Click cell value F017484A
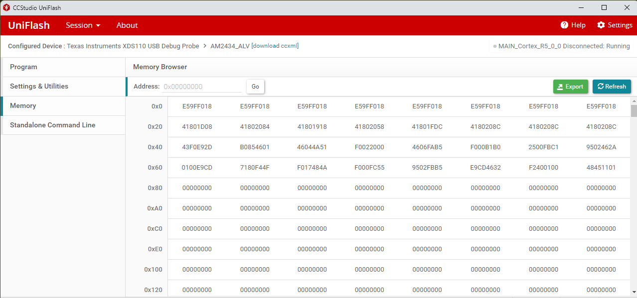Viewport: 637px width, 298px height. [x=312, y=168]
